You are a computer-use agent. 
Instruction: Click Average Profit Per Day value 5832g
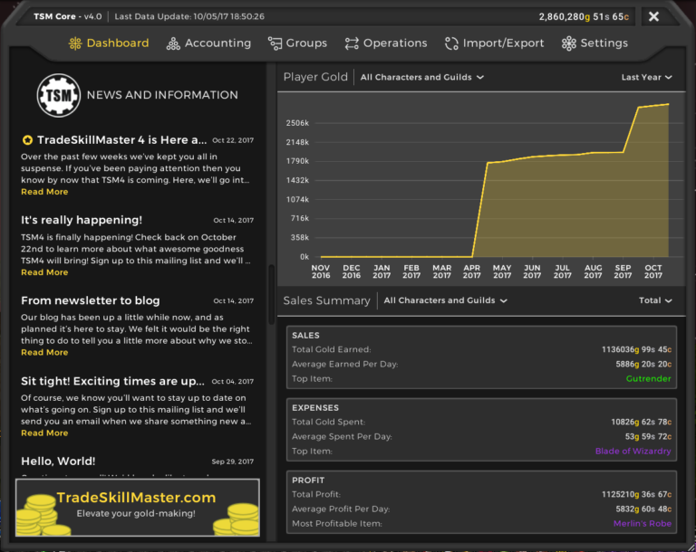[x=643, y=509]
